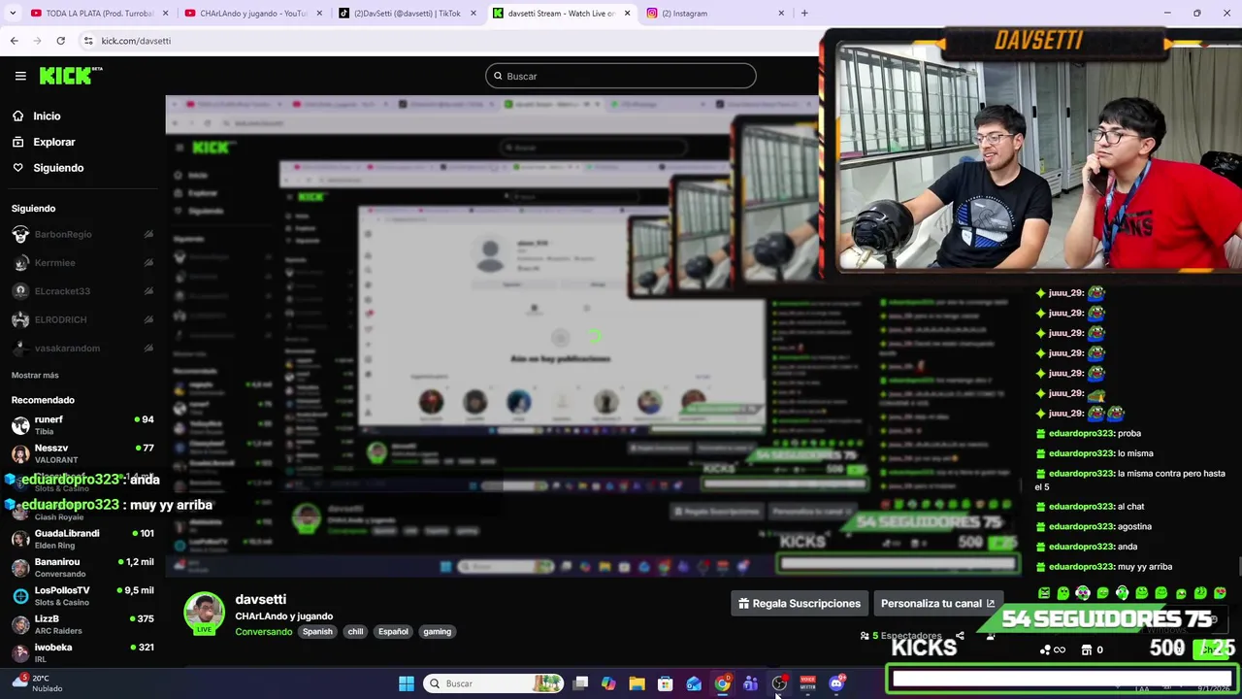Go back in the browser

(14, 41)
